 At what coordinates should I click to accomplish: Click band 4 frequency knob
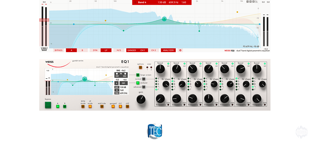(x=208, y=98)
